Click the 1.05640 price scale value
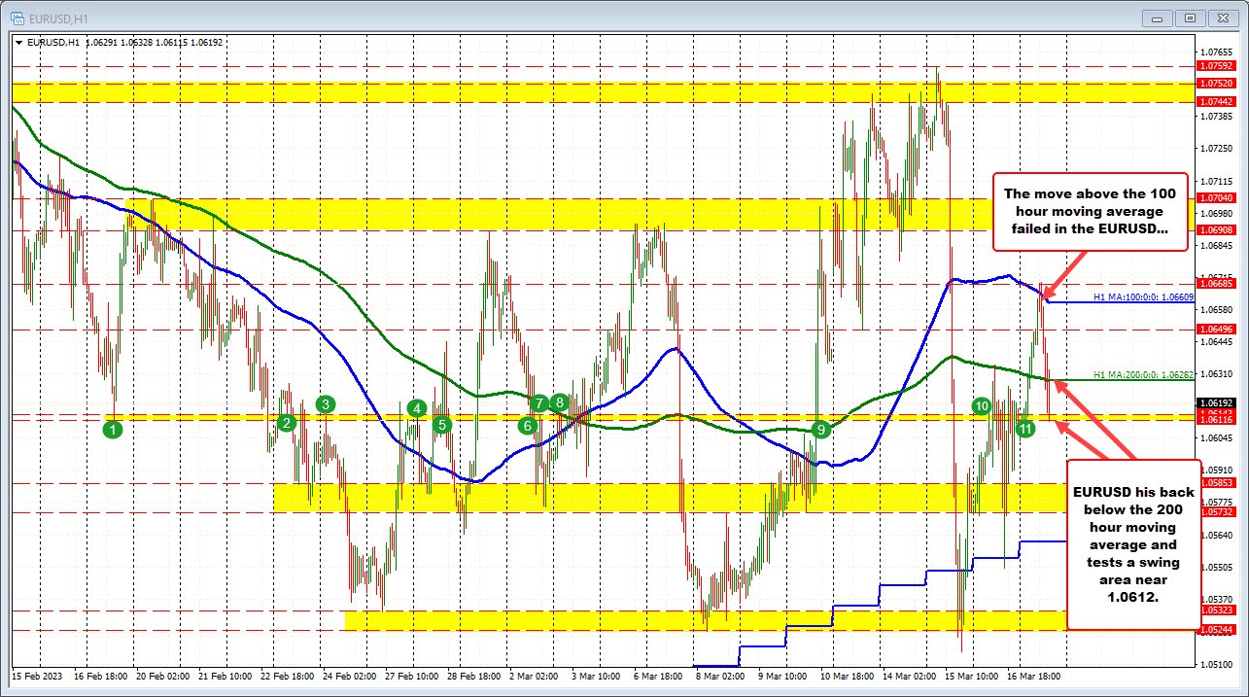Screen dimensions: 1249x697 coord(1216,535)
